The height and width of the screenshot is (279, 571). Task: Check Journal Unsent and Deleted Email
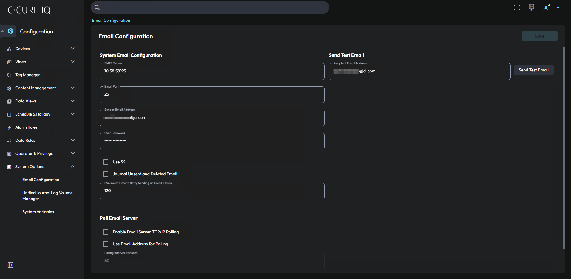tap(105, 174)
